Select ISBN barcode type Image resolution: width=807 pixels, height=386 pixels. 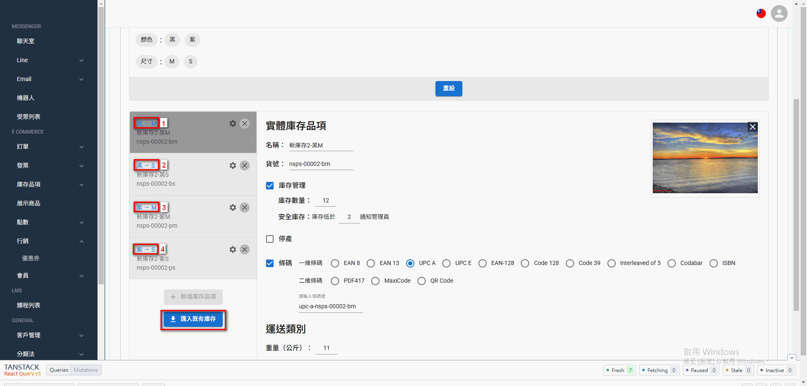(x=714, y=263)
